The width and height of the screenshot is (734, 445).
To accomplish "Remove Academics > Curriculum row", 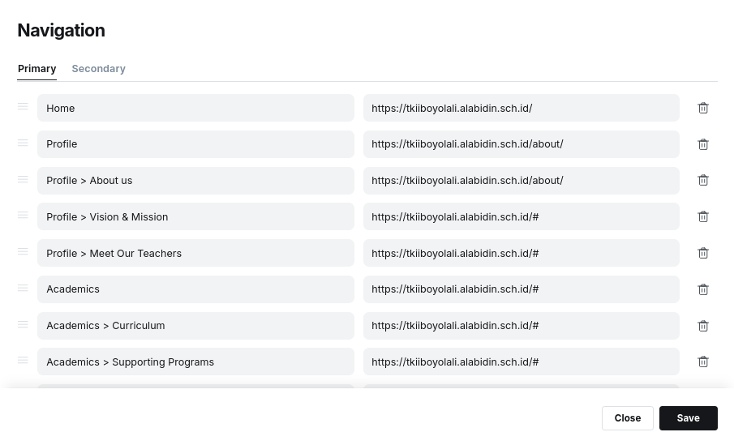I will pos(703,325).
